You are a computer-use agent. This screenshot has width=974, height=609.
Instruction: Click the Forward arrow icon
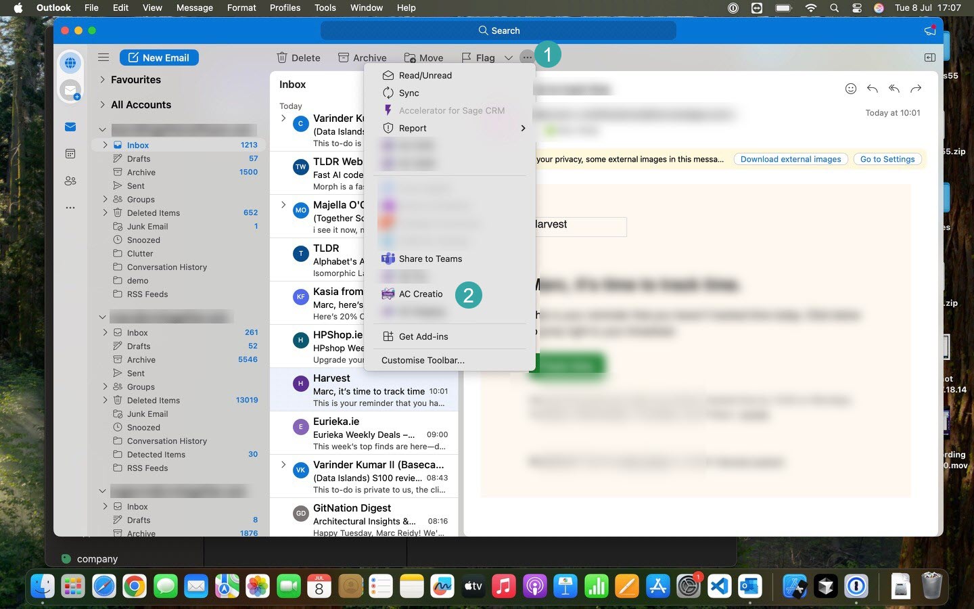pyautogui.click(x=916, y=89)
